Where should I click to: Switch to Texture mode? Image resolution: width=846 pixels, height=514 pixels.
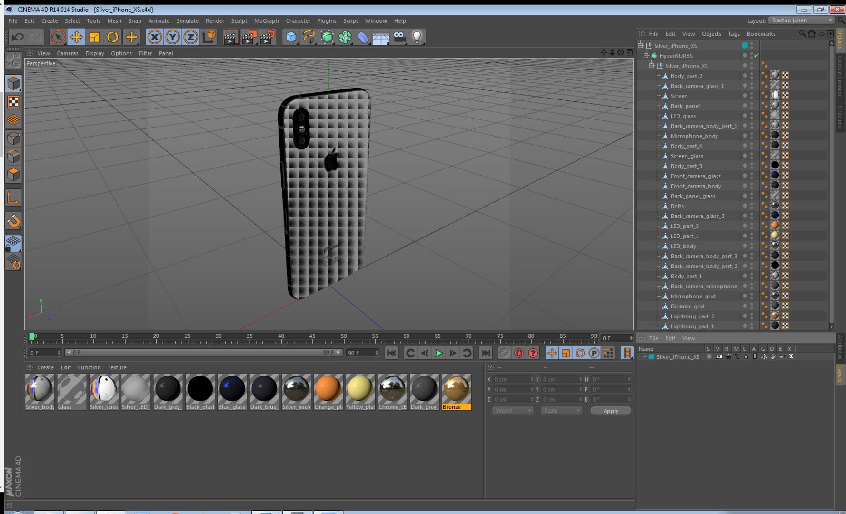pos(13,101)
